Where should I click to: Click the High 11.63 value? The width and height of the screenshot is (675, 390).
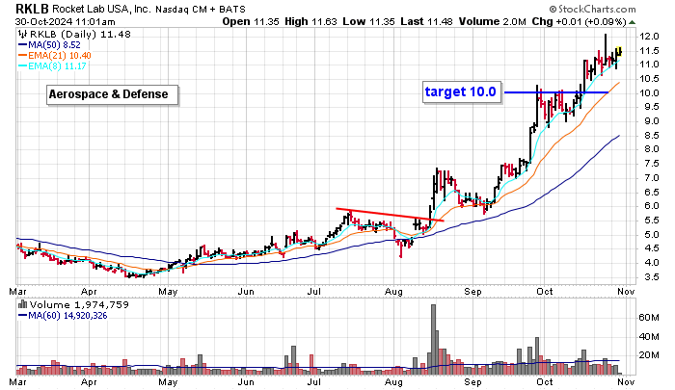(310, 21)
